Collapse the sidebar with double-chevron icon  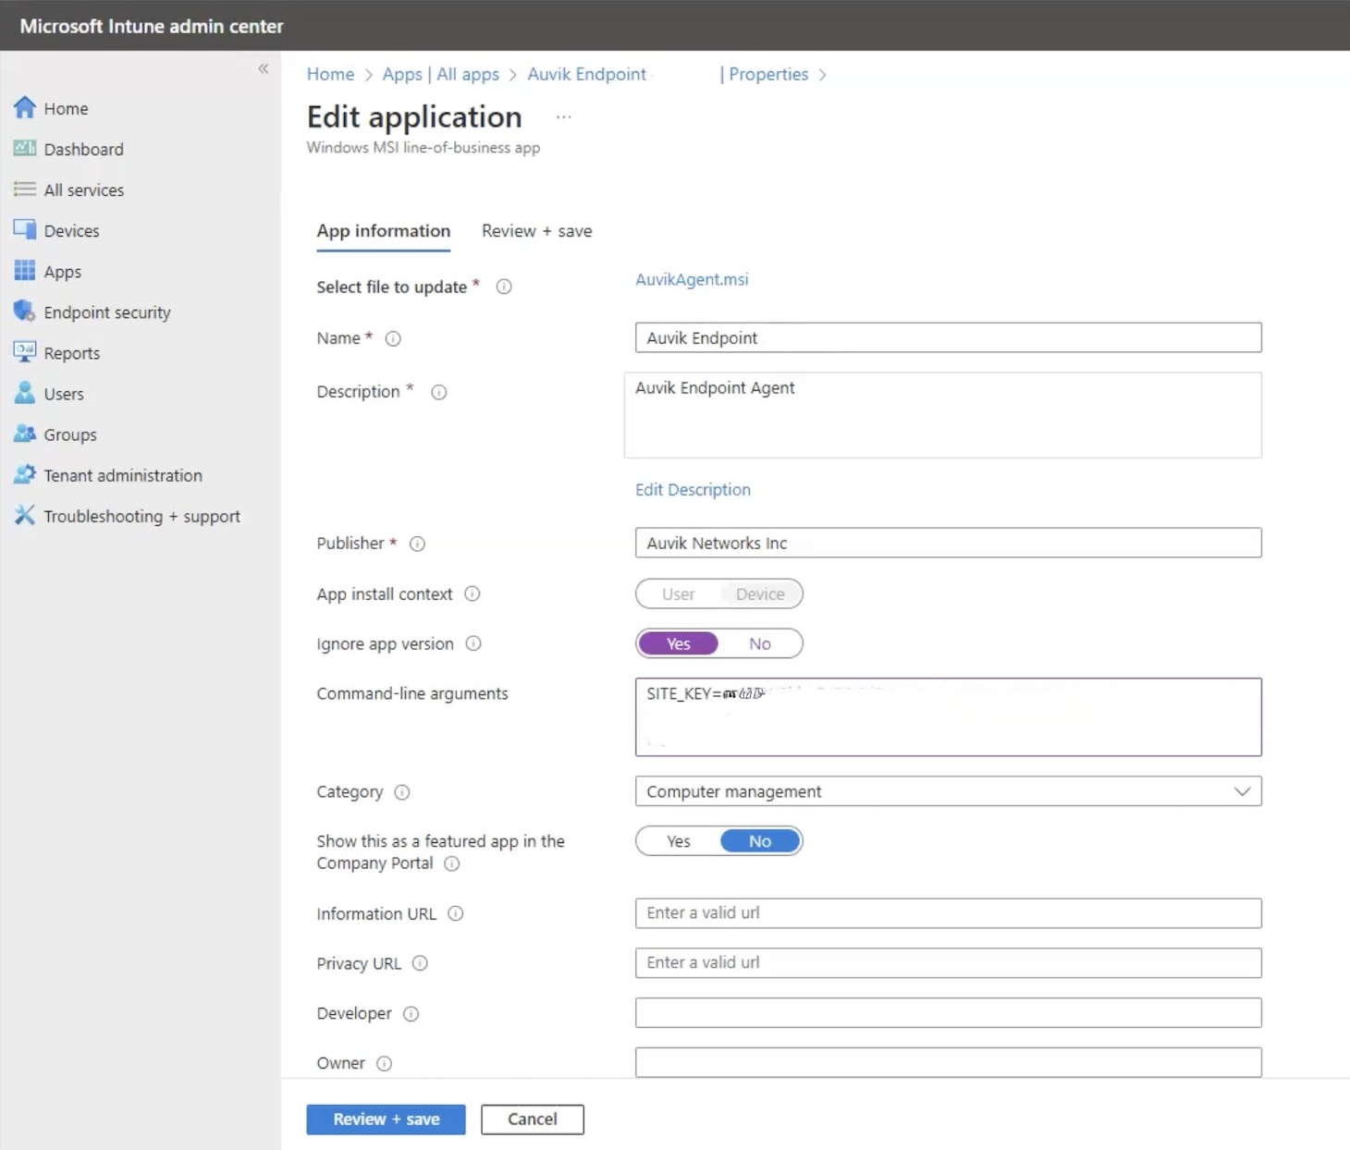click(264, 68)
